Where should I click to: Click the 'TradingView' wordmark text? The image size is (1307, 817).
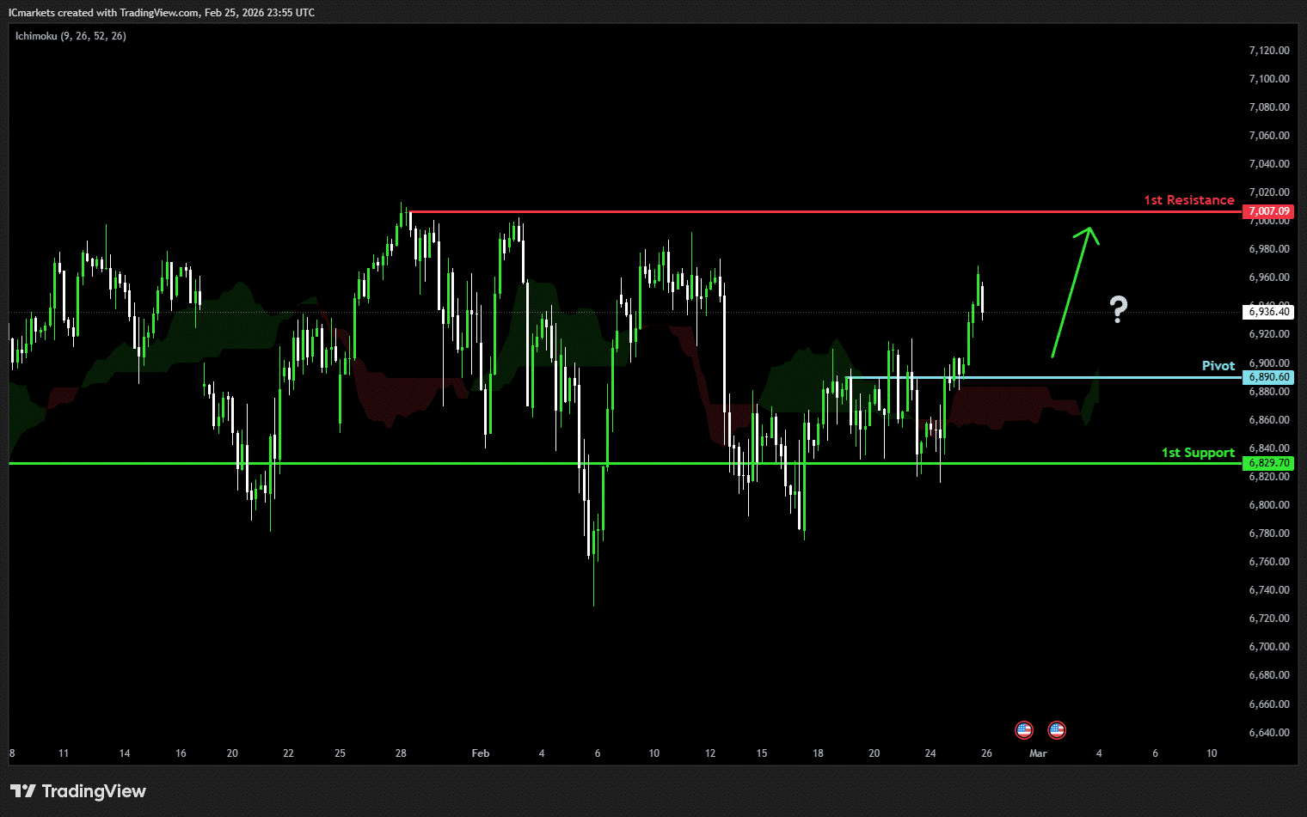(94, 791)
